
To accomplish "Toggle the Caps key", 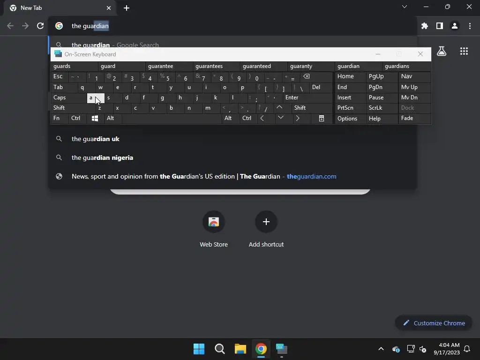I will (69, 97).
